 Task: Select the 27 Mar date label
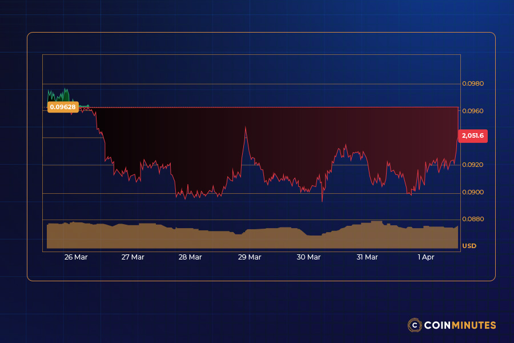(x=133, y=257)
